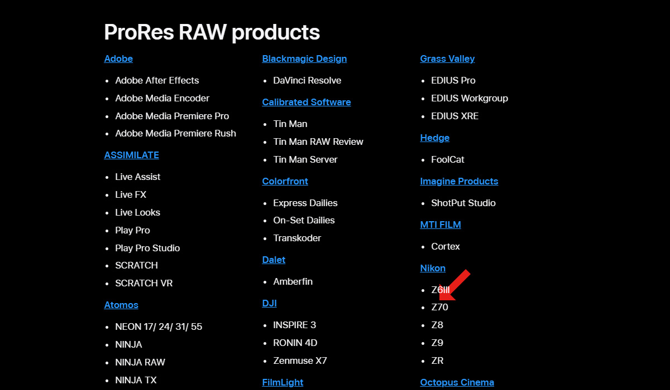This screenshot has height=390, width=670.
Task: Click the 'EDIUS Workgroup' item
Action: 470,98
